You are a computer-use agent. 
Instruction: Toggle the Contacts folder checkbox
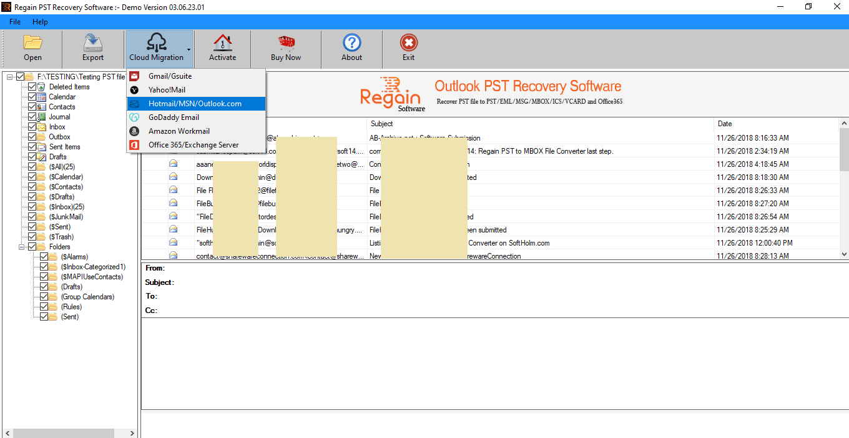(x=32, y=107)
